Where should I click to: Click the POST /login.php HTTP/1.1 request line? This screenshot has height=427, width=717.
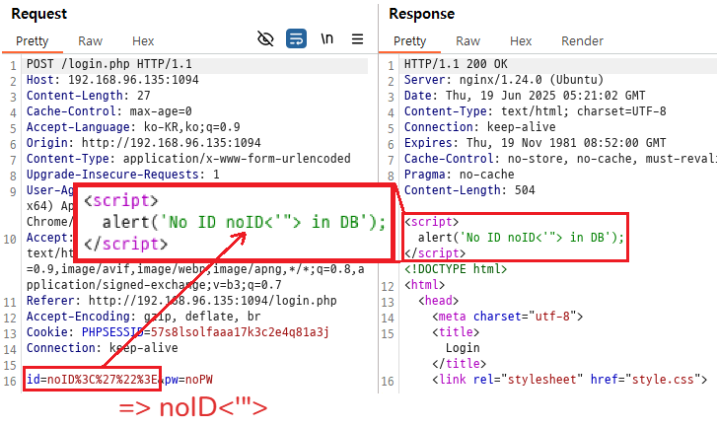coord(109,64)
